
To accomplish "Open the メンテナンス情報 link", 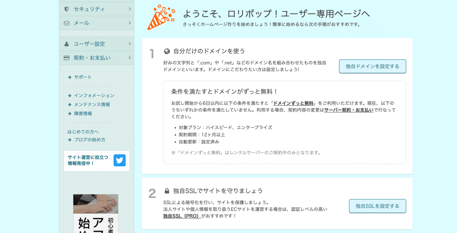I will 92,105.
